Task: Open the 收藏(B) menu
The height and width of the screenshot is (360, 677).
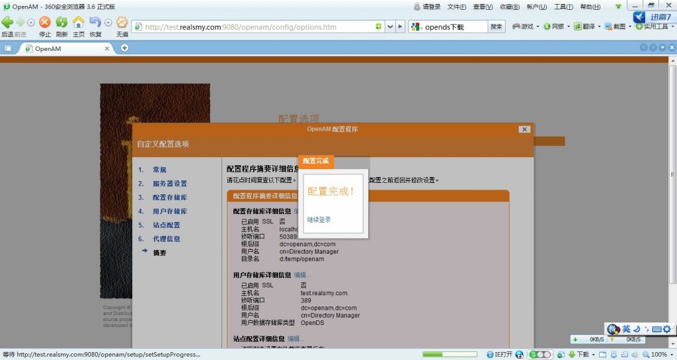Action: click(510, 7)
